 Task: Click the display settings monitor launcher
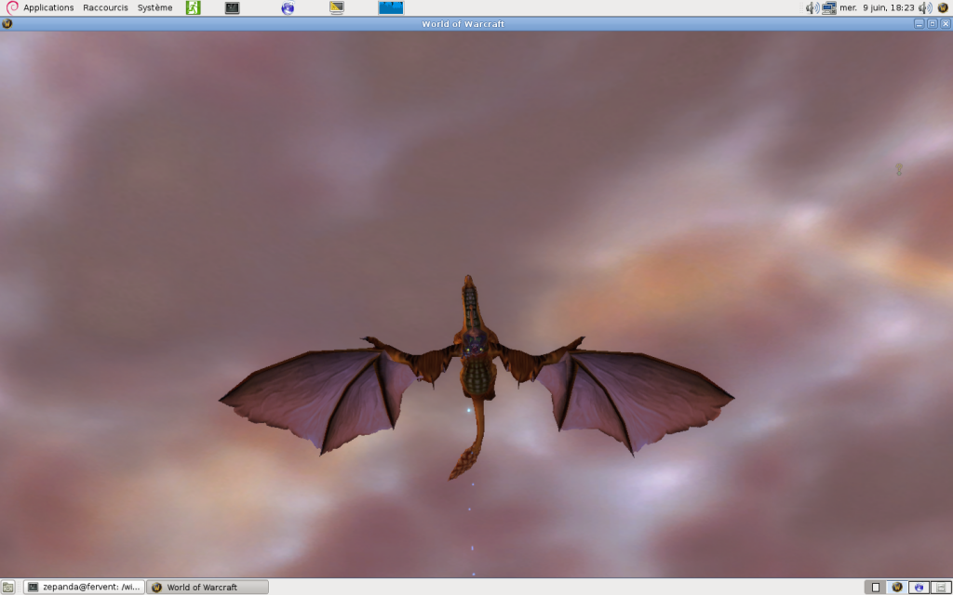point(337,7)
